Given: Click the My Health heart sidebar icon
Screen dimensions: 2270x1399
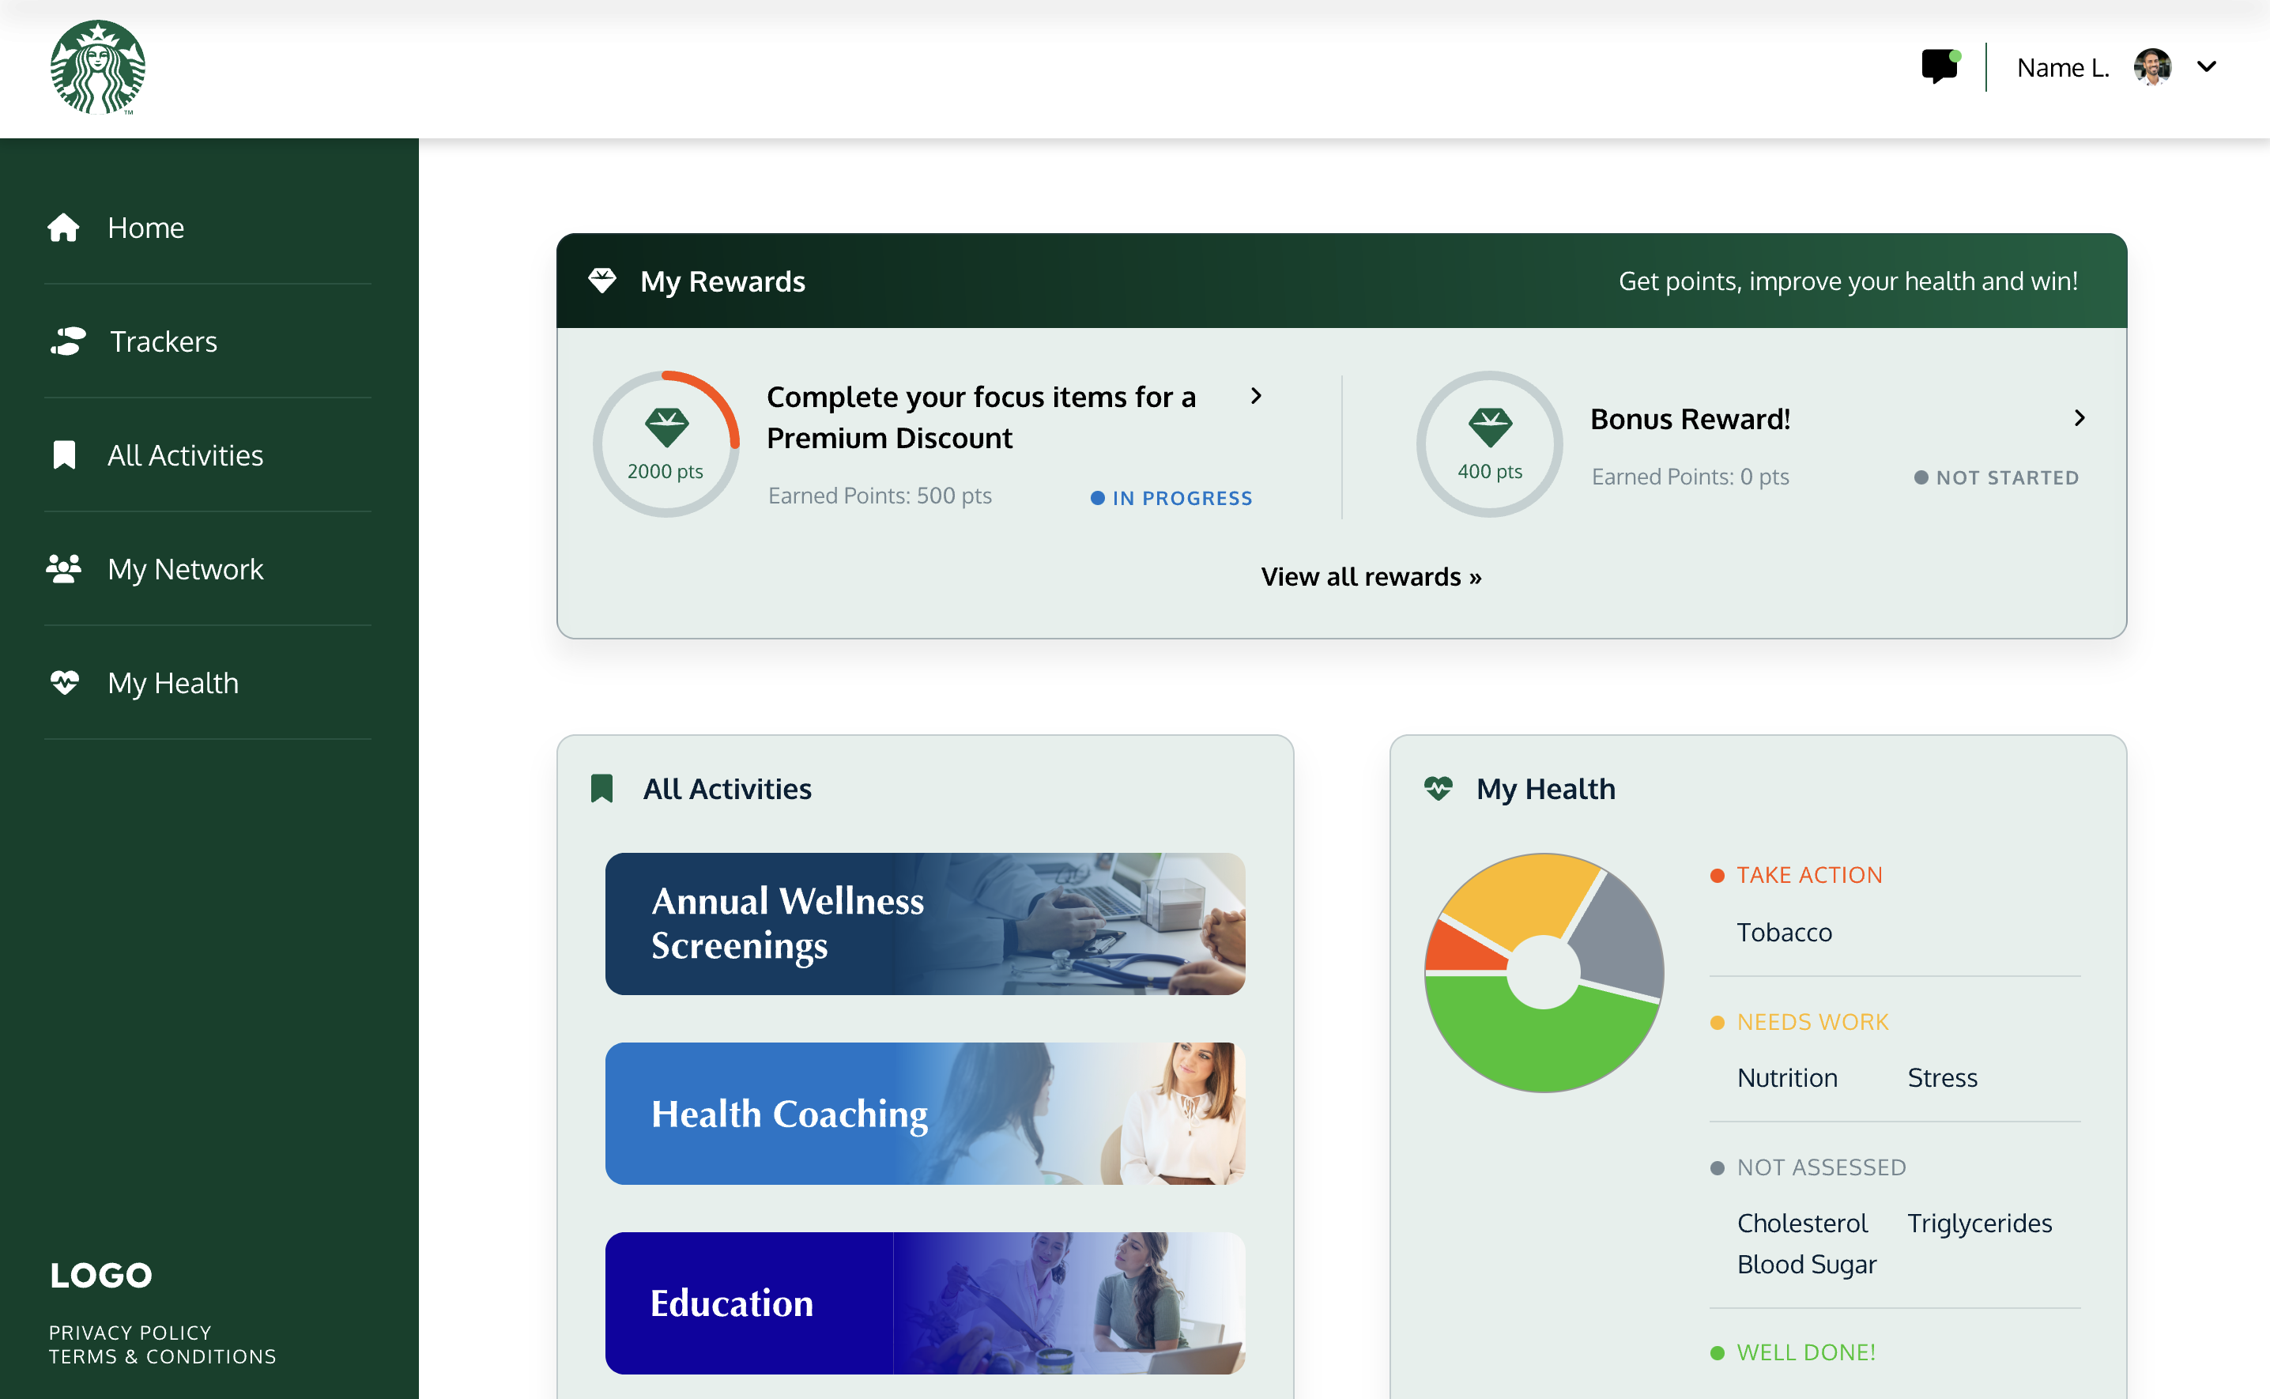Looking at the screenshot, I should 64,683.
